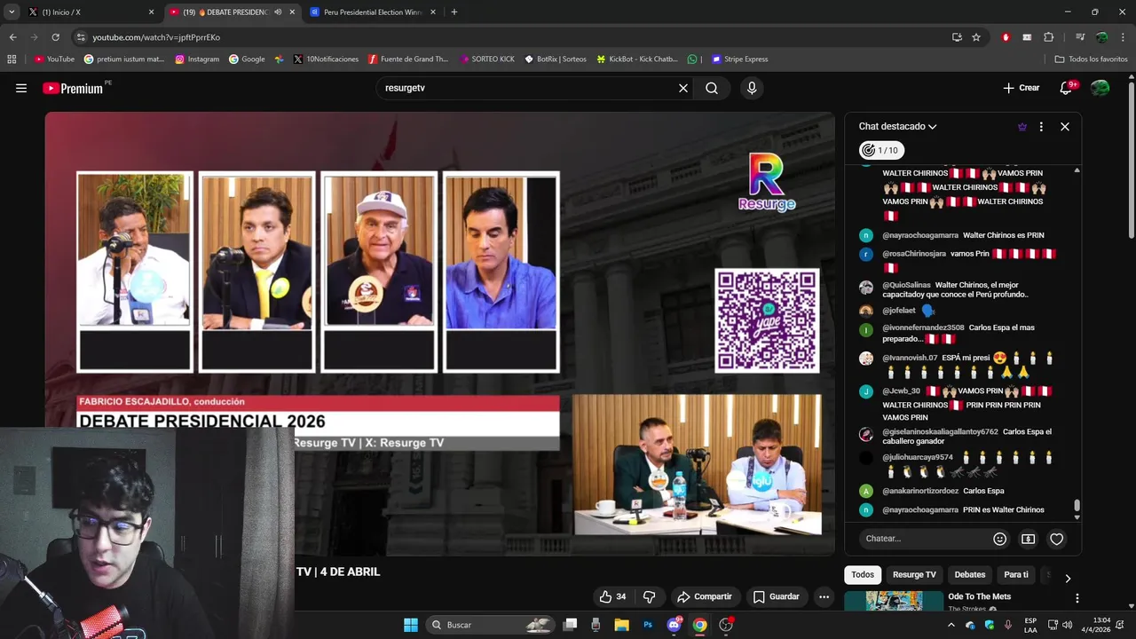Image resolution: width=1136 pixels, height=639 pixels.
Task: Show next chips with the right arrow
Action: pyautogui.click(x=1068, y=578)
